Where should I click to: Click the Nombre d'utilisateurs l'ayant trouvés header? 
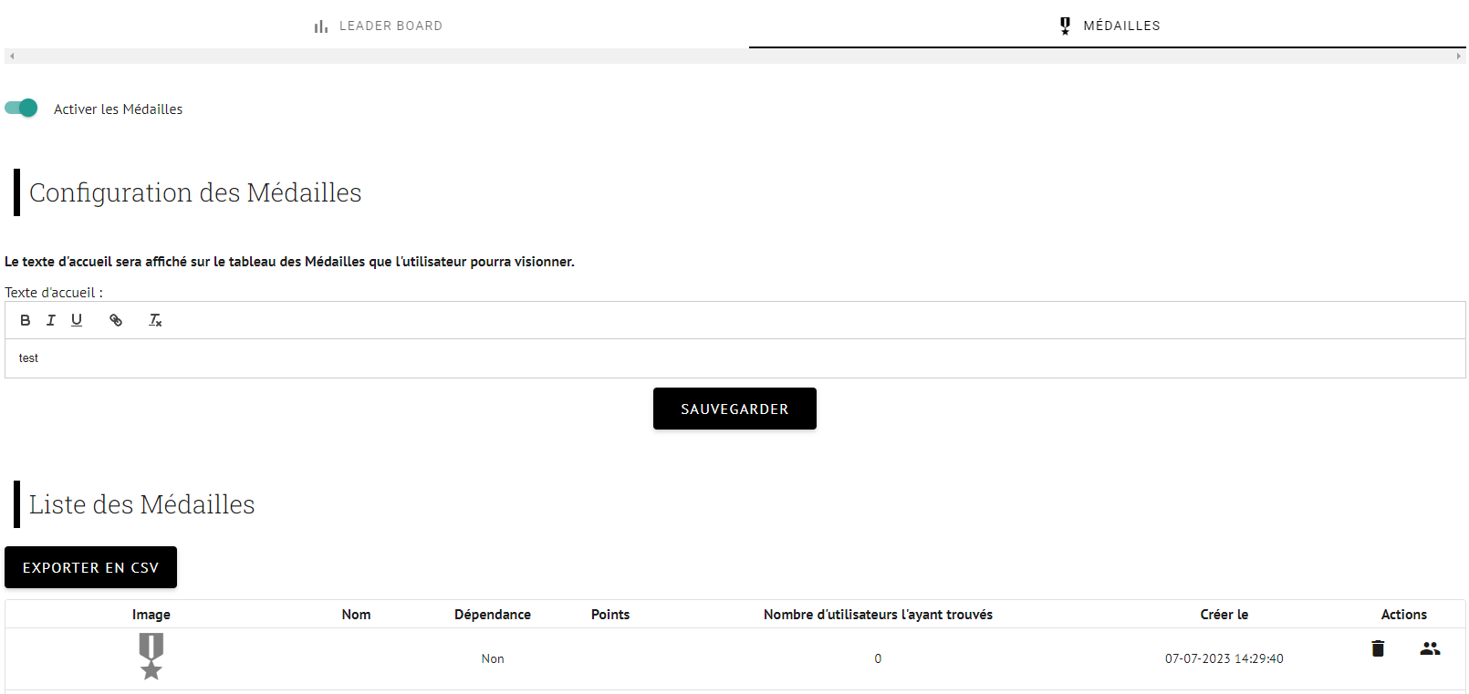[878, 615]
